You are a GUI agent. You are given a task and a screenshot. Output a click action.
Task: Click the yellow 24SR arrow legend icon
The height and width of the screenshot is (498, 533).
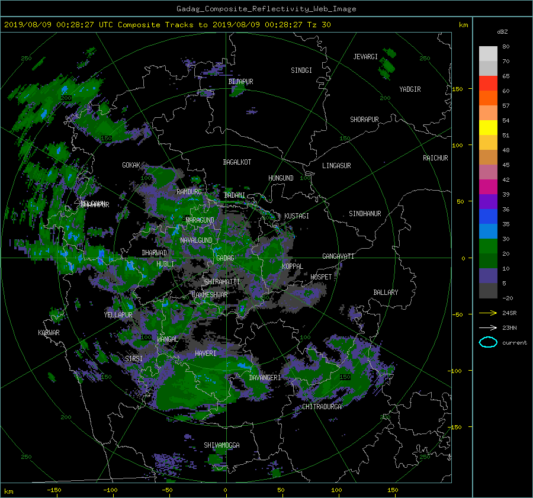pyautogui.click(x=488, y=313)
